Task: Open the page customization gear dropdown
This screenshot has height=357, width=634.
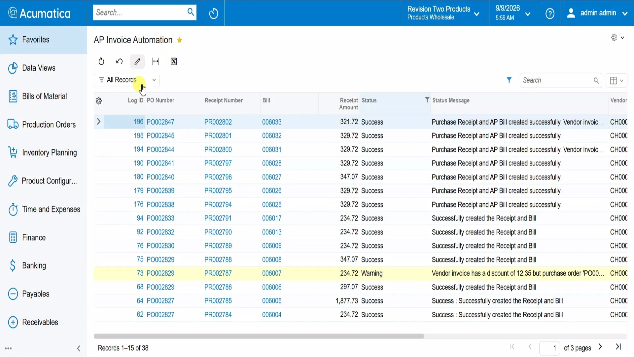Action: tap(617, 38)
